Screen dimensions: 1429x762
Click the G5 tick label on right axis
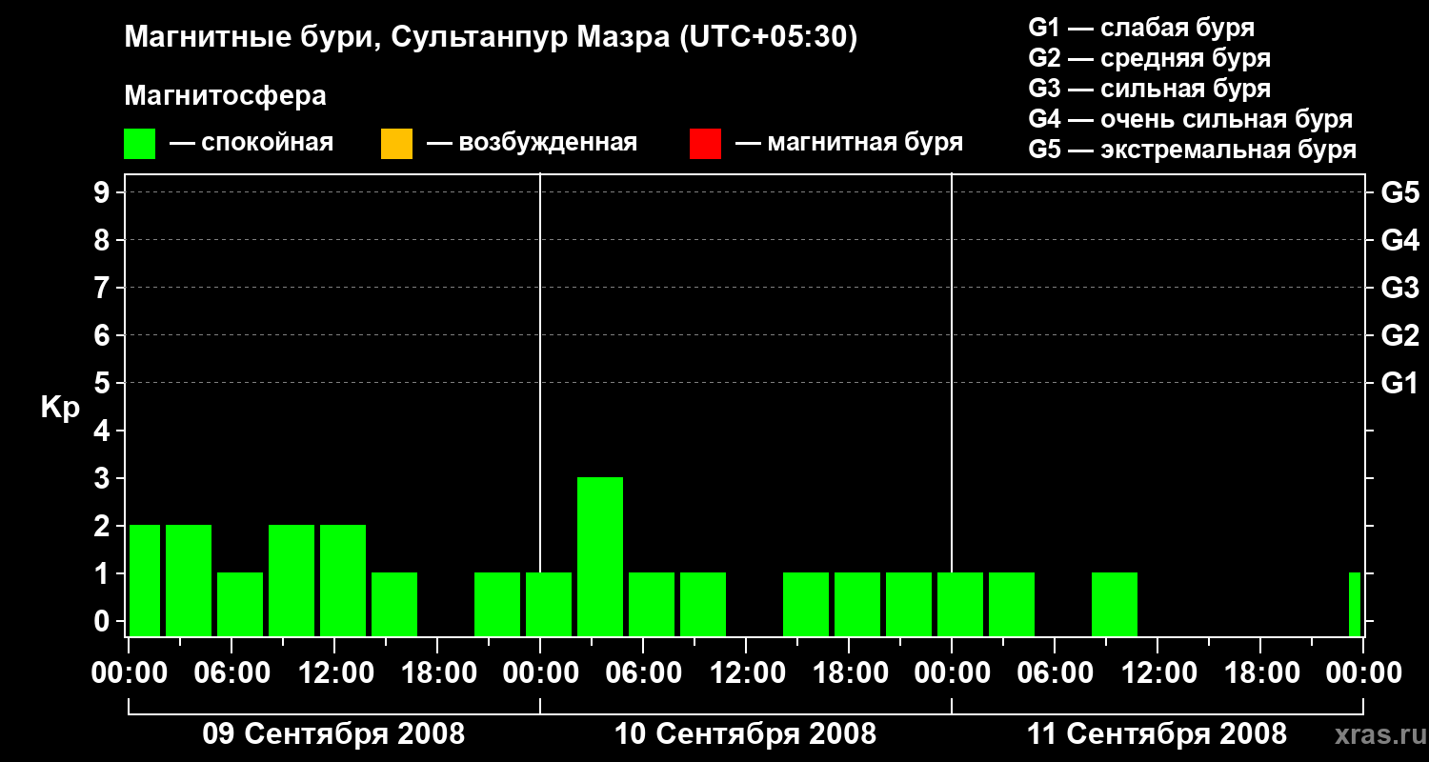[1400, 193]
